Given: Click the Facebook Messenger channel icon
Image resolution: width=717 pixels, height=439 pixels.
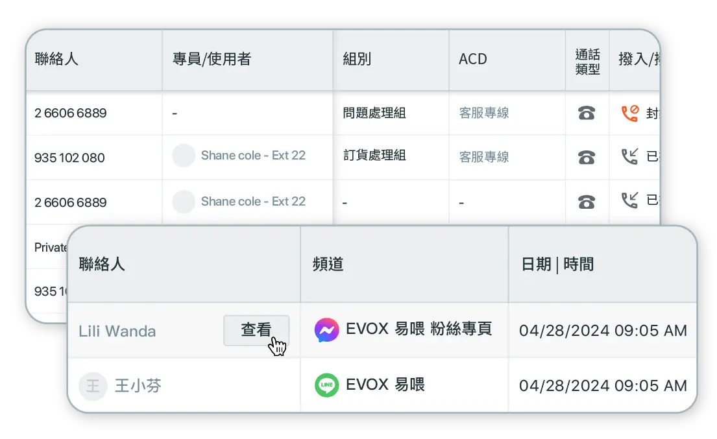Looking at the screenshot, I should tap(326, 330).
